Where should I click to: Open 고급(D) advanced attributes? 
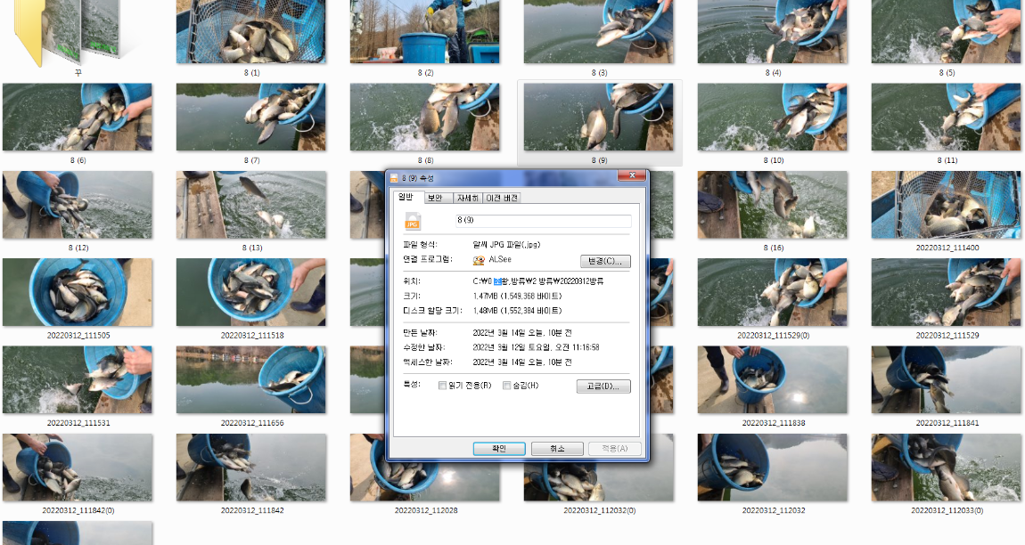(603, 385)
